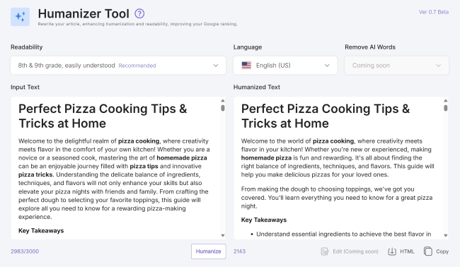Click the US flag icon in Language
The image size is (460, 267).
tap(246, 65)
